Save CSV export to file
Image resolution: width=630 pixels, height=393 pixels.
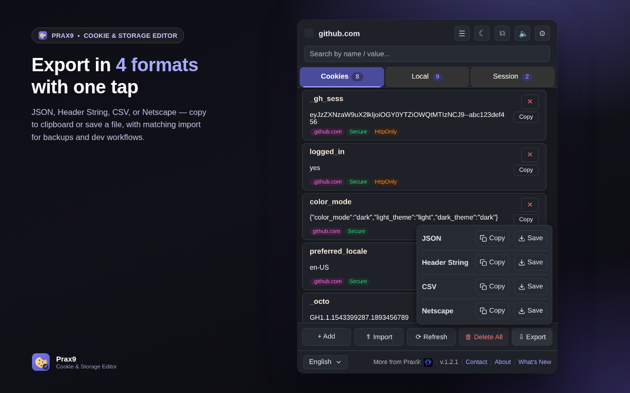pos(531,286)
